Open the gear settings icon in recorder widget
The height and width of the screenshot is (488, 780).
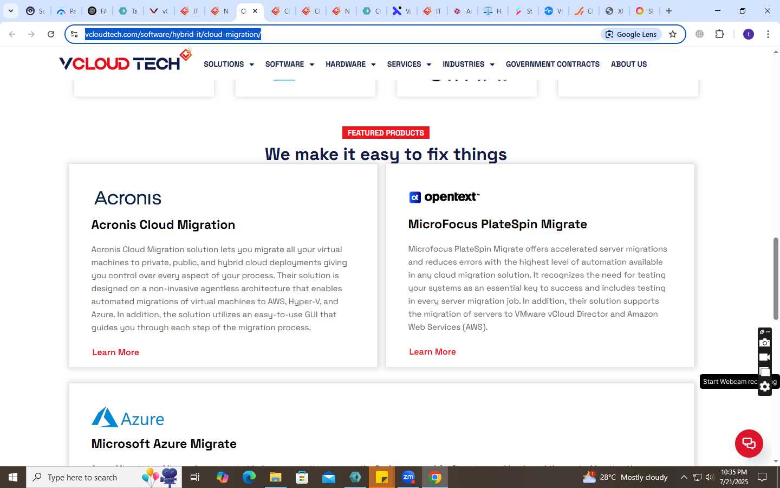click(x=764, y=387)
